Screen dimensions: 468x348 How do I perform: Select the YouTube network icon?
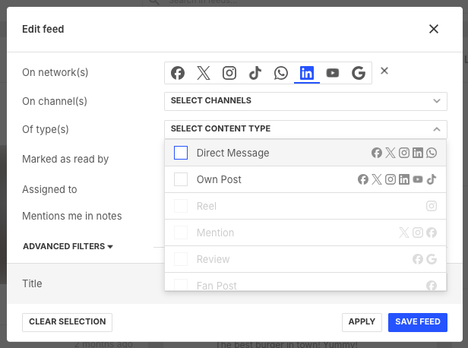(x=333, y=73)
